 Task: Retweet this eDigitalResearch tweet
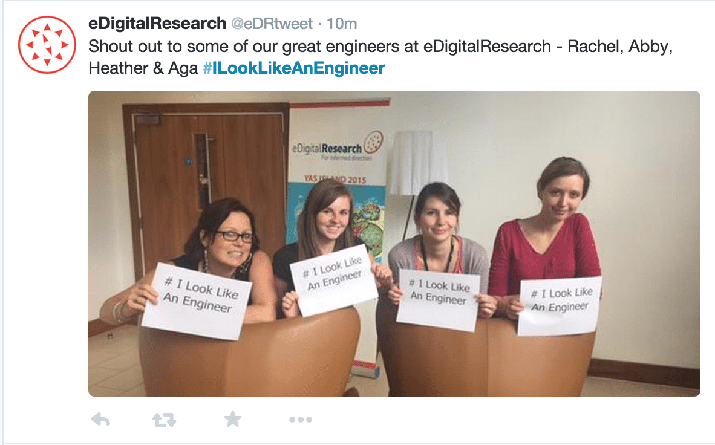coord(164,420)
